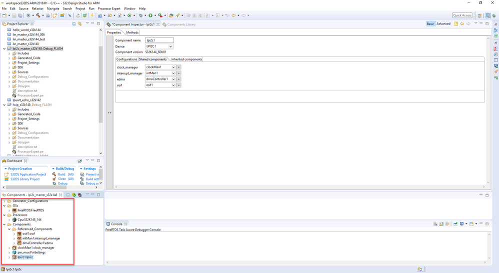Image resolution: width=499 pixels, height=273 pixels.
Task: Collapse the Project Creation section in Dashboard
Action: 5,168
